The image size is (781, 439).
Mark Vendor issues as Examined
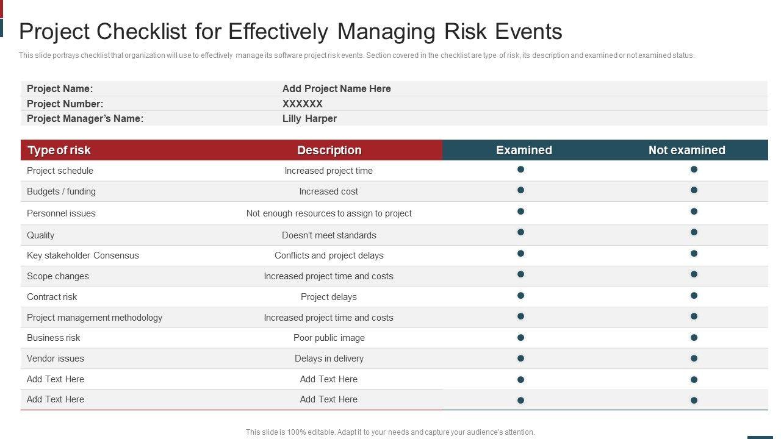point(520,359)
